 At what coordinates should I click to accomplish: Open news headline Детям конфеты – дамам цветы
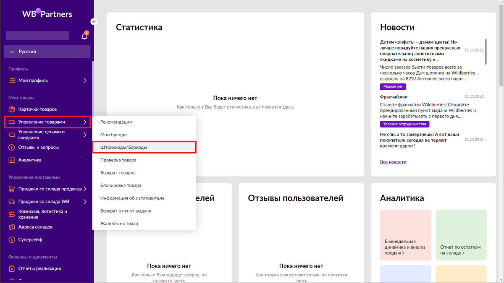(420, 51)
